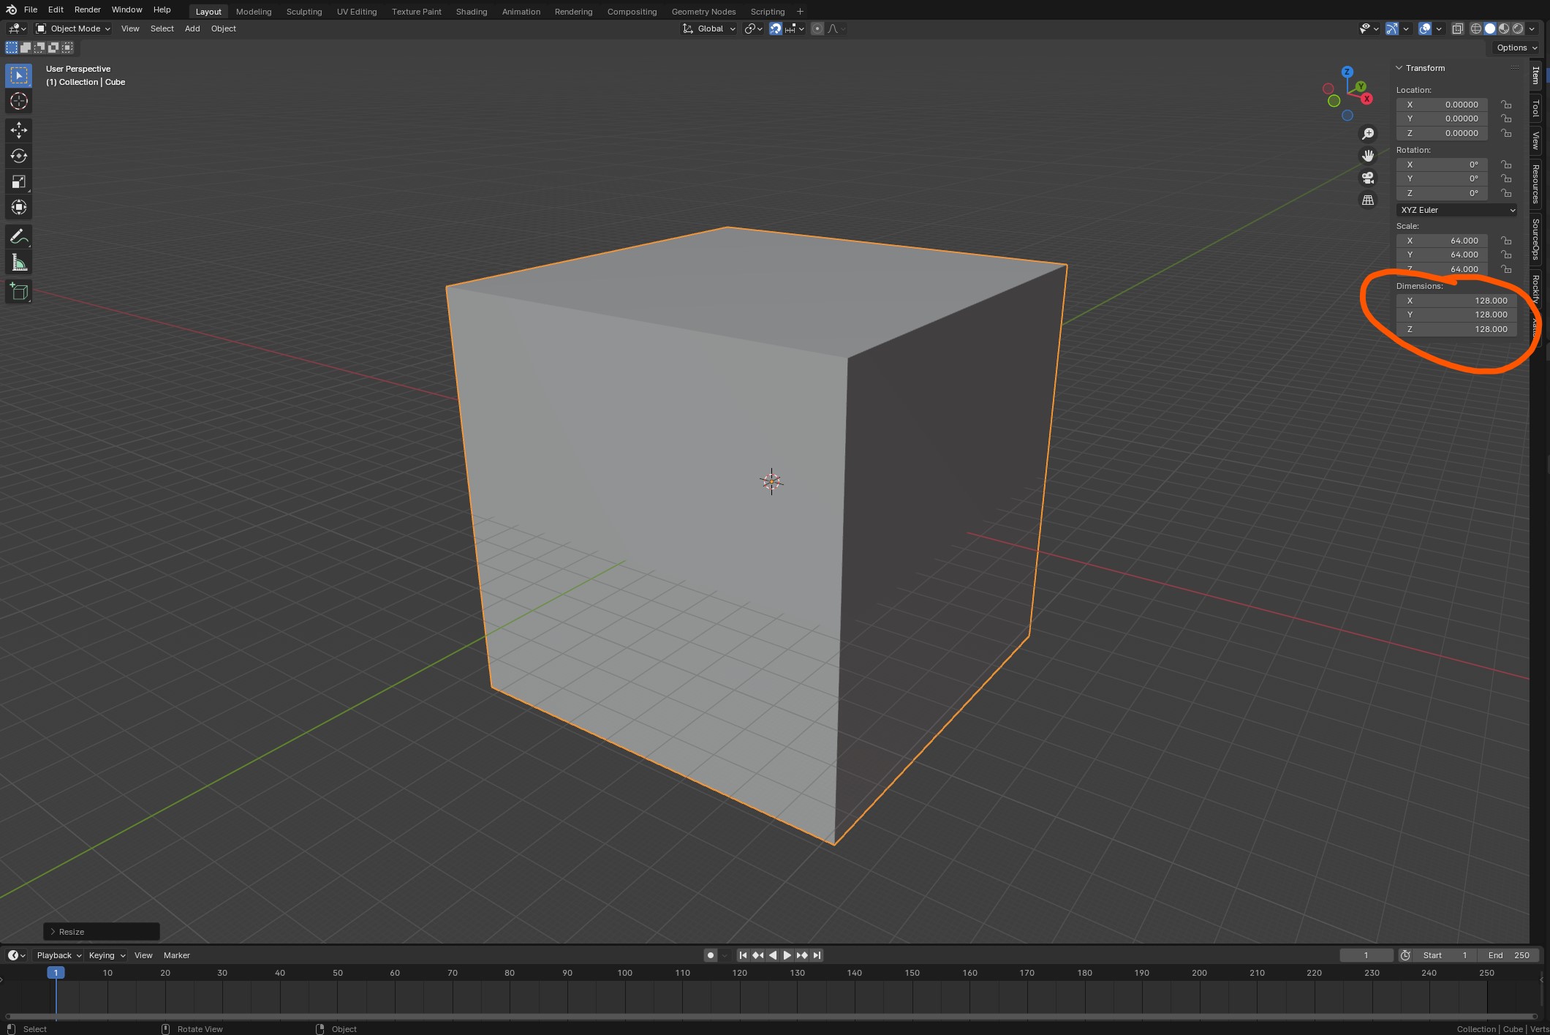This screenshot has width=1550, height=1035.
Task: Select the Move tool in toolbar
Action: point(19,130)
